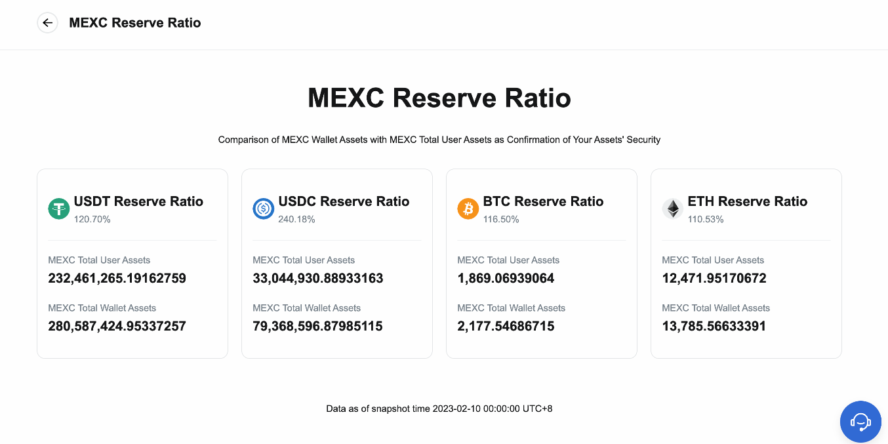Click the large MEXC Reserve Ratio page heading

click(x=439, y=98)
